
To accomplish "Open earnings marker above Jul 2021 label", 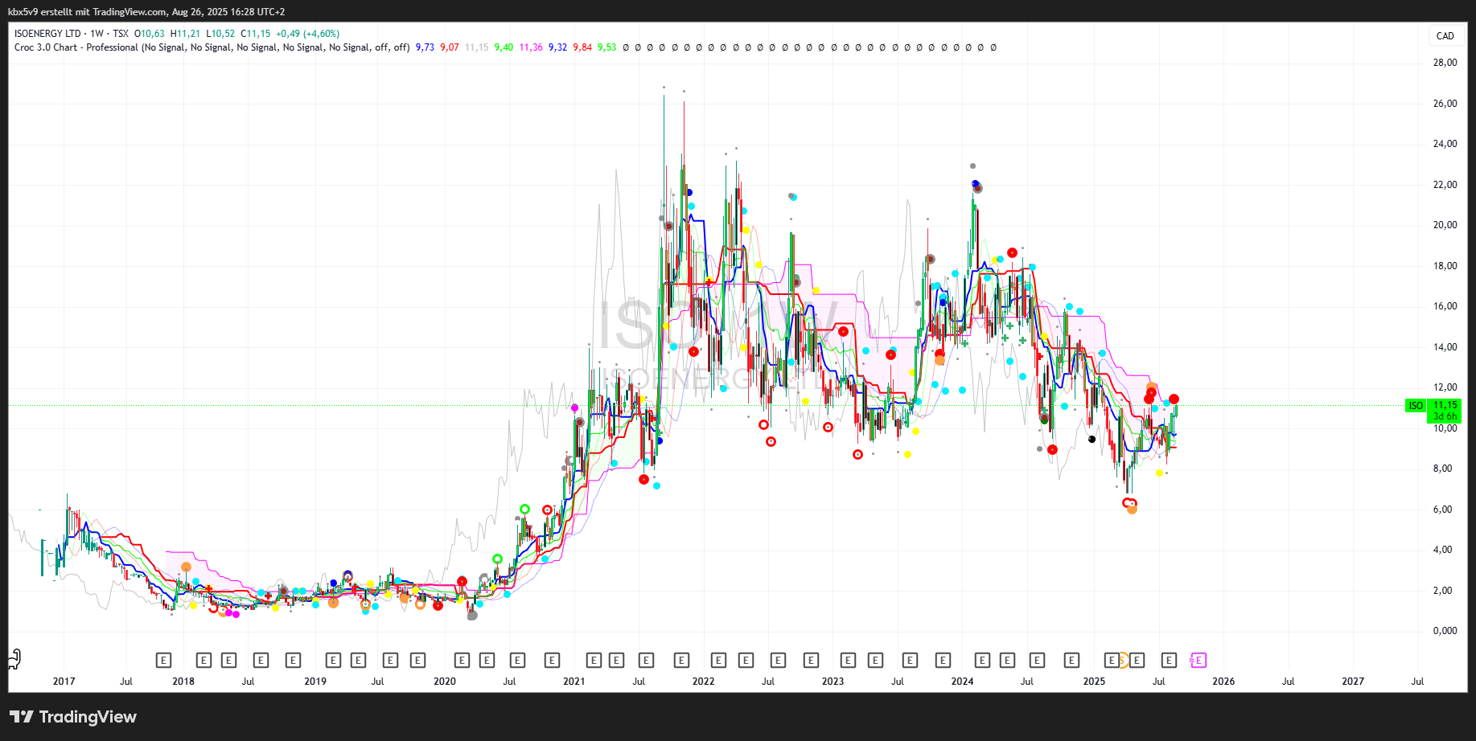I will pos(646,661).
